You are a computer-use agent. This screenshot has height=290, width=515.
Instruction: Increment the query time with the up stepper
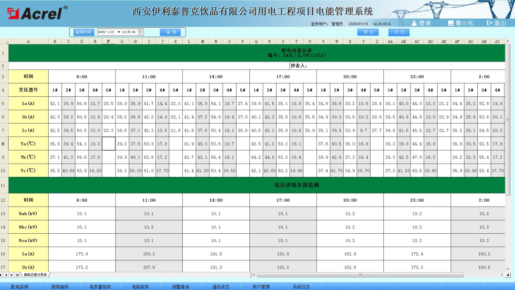(140, 30)
